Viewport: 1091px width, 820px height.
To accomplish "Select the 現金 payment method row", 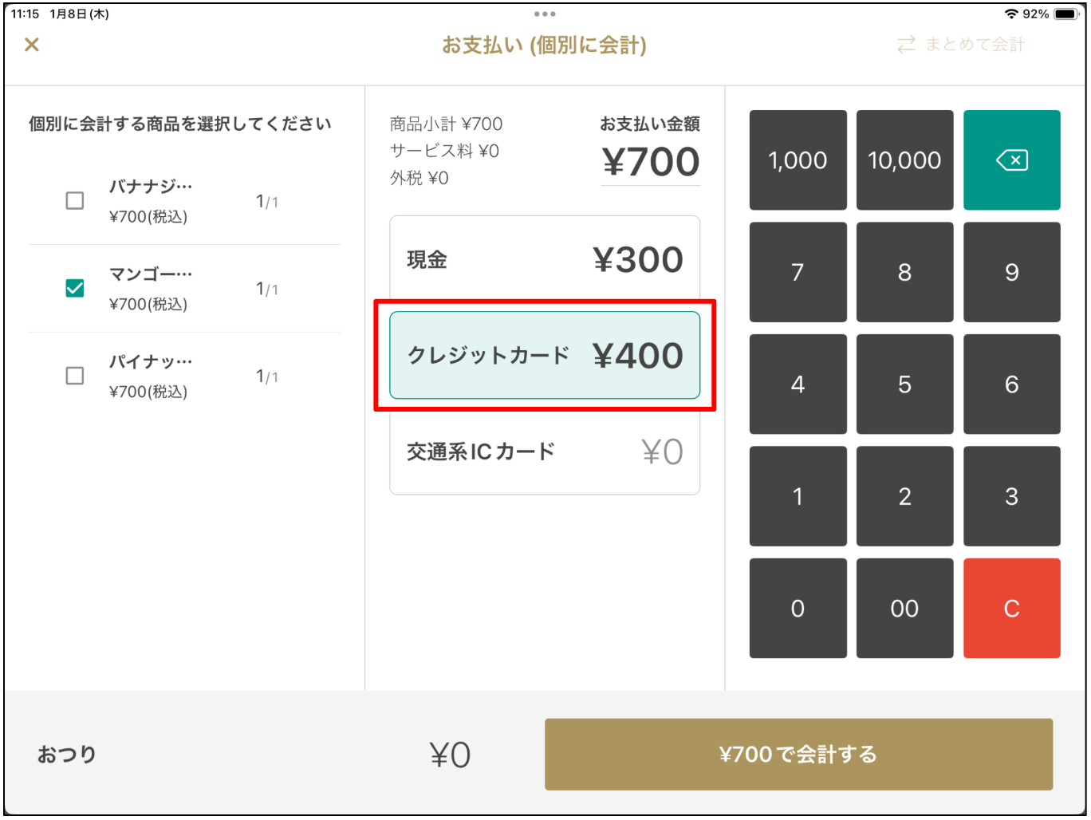I will coord(545,259).
